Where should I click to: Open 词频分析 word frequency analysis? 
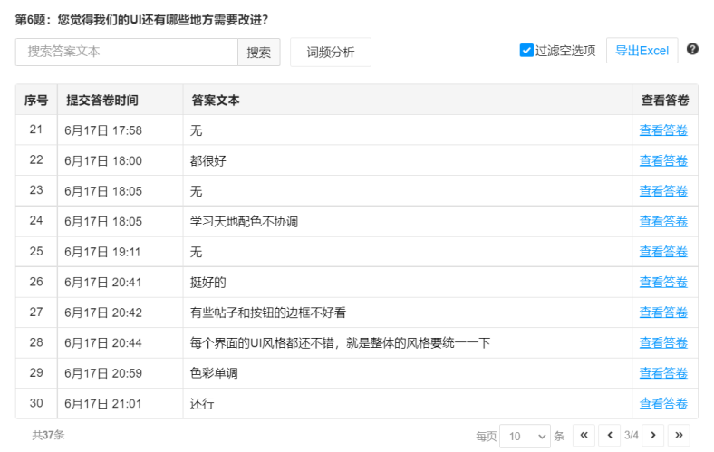click(331, 53)
